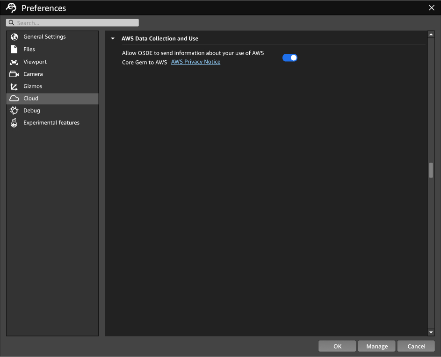The height and width of the screenshot is (357, 441).
Task: Cancel the Preferences dialog
Action: click(x=416, y=346)
